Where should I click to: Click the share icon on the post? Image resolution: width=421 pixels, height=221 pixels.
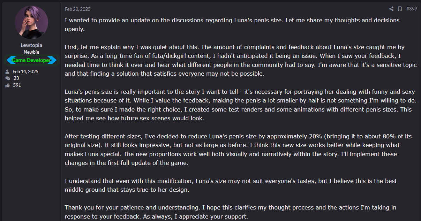coord(391,9)
